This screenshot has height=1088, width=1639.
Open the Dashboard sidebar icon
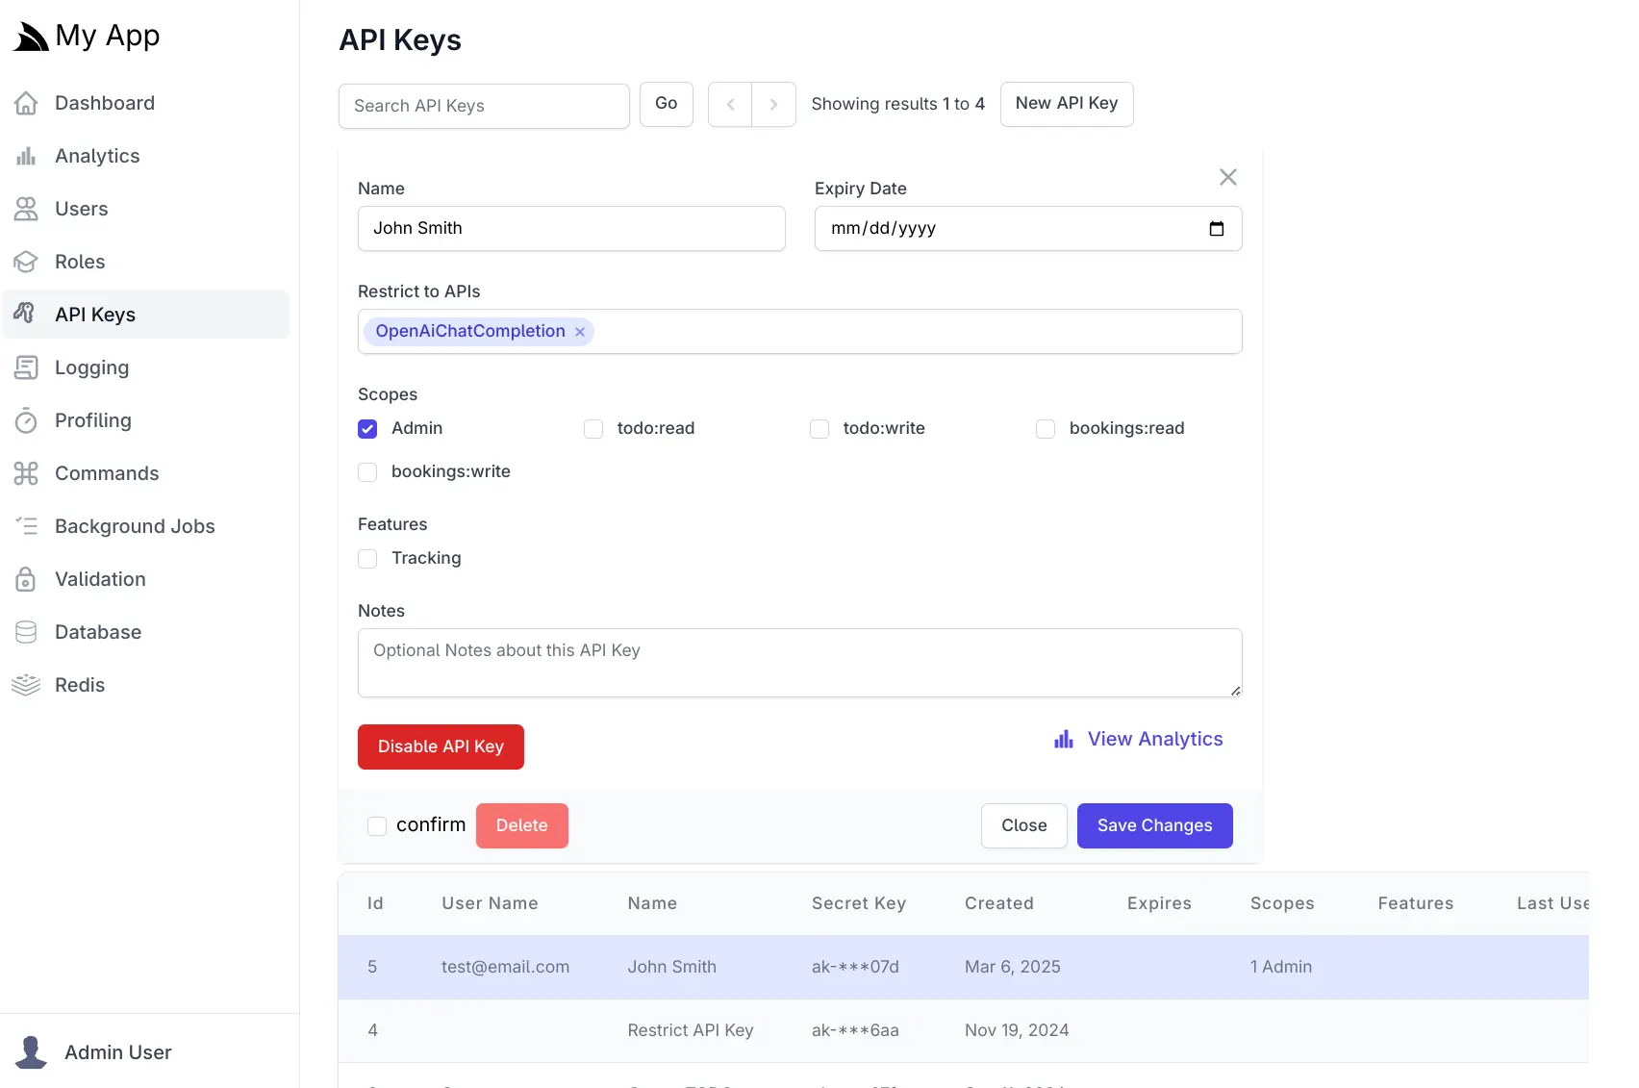click(26, 103)
